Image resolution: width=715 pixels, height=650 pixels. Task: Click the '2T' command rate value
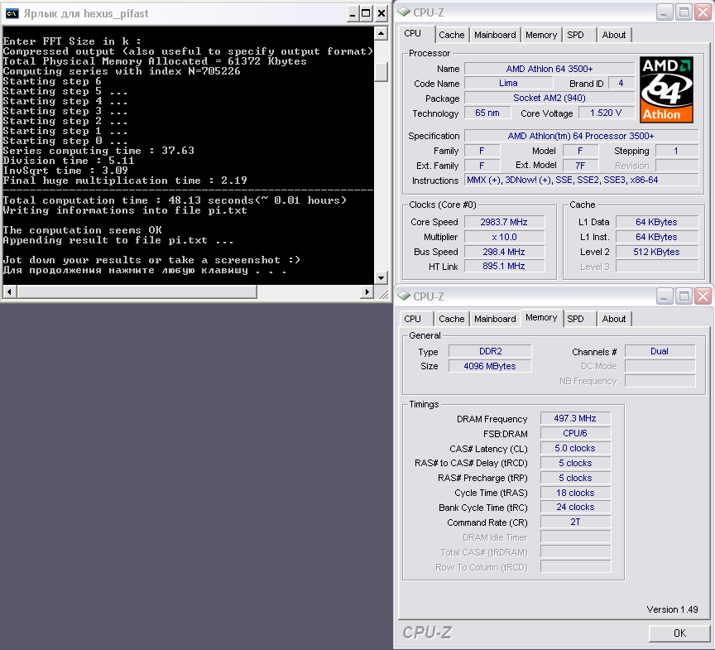point(575,522)
